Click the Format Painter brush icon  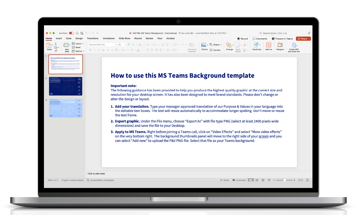56,51
